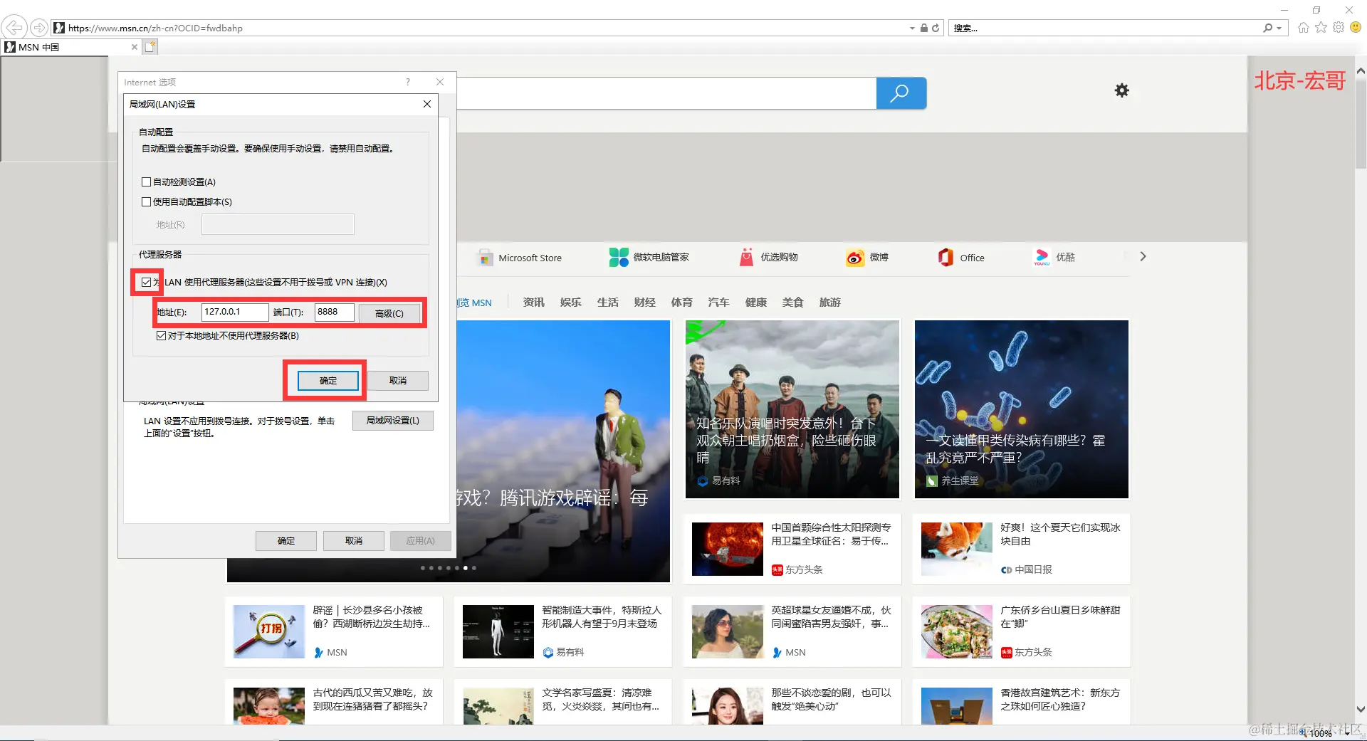1367x741 pixels.
Task: Switch to the 财经 category
Action: pos(645,303)
